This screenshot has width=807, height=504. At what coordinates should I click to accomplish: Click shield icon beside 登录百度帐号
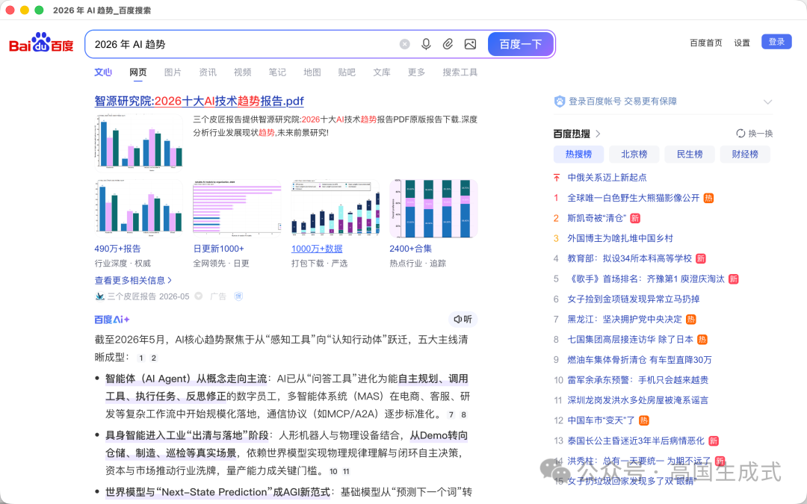(560, 102)
